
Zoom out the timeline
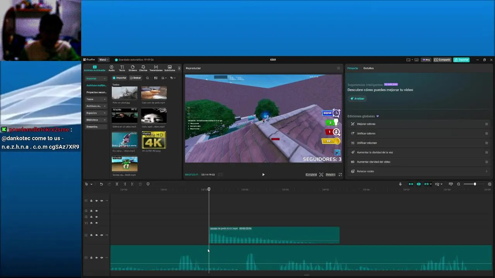pyautogui.click(x=459, y=184)
